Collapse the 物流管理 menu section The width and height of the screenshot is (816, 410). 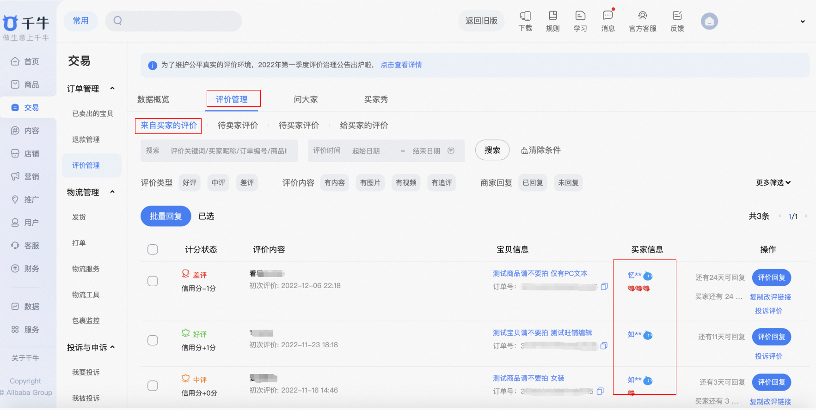112,192
